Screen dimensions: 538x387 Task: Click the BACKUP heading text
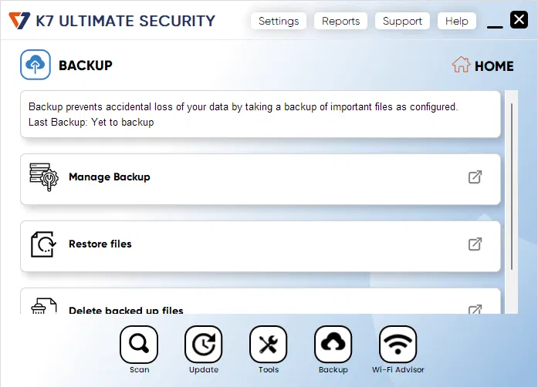click(x=86, y=66)
